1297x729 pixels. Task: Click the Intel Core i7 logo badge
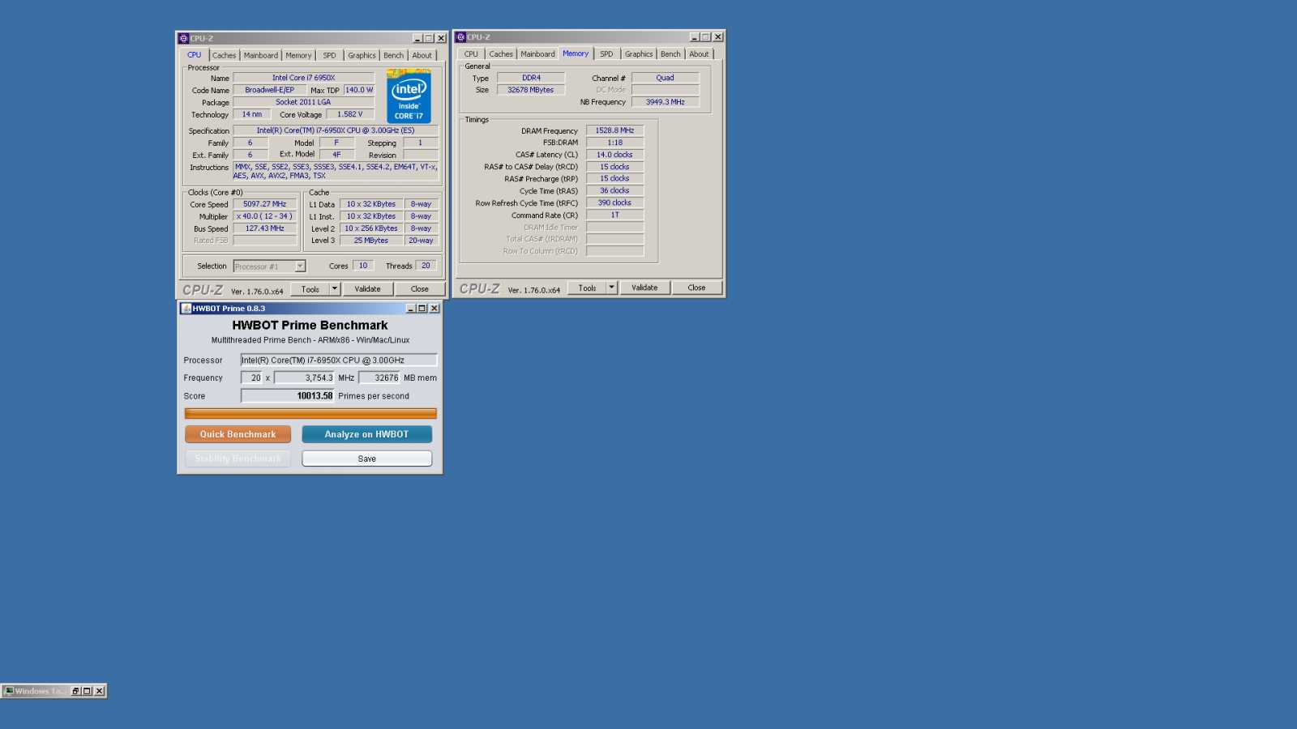[x=409, y=96]
